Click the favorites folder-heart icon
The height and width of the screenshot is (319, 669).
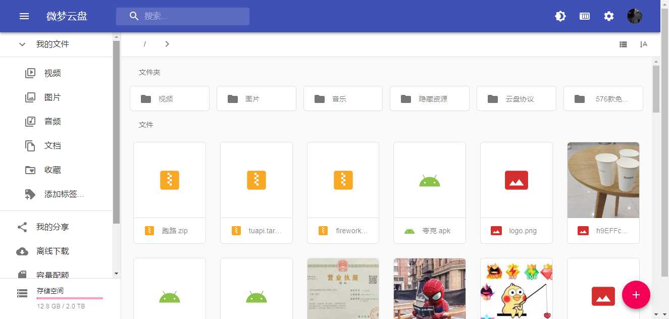(x=30, y=170)
